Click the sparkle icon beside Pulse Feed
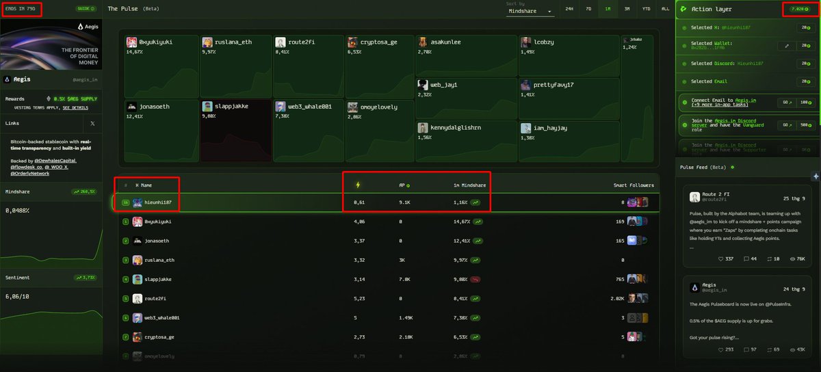821x372 pixels. [816, 176]
